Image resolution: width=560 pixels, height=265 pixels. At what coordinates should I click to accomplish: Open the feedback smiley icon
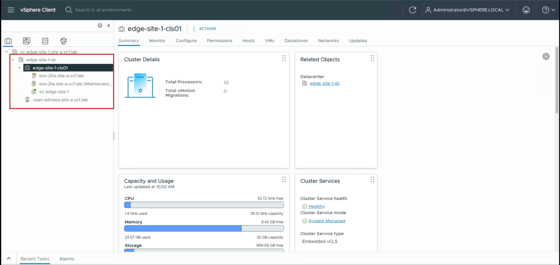click(526, 10)
